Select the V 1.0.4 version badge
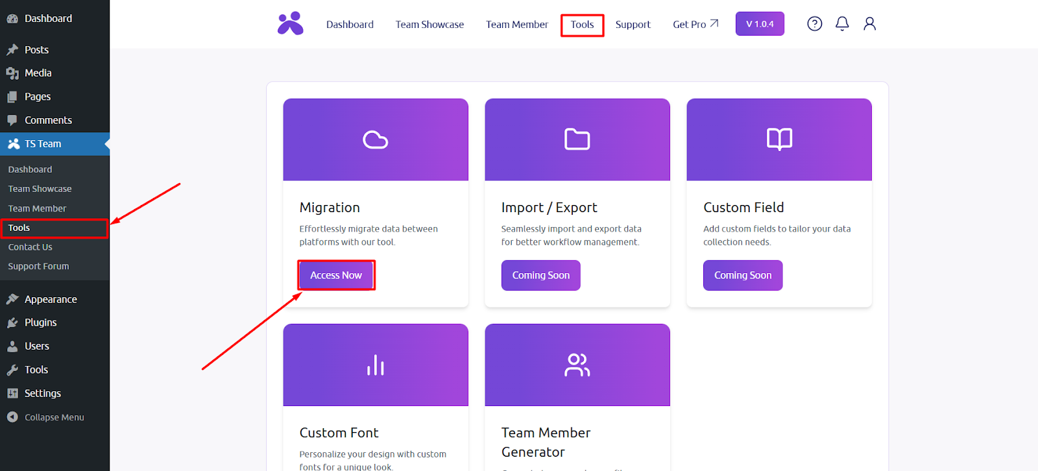The width and height of the screenshot is (1038, 471). 759,24
